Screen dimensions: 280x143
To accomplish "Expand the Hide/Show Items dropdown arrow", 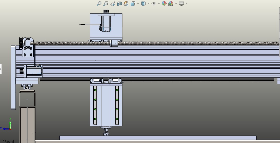I will 159,4.
